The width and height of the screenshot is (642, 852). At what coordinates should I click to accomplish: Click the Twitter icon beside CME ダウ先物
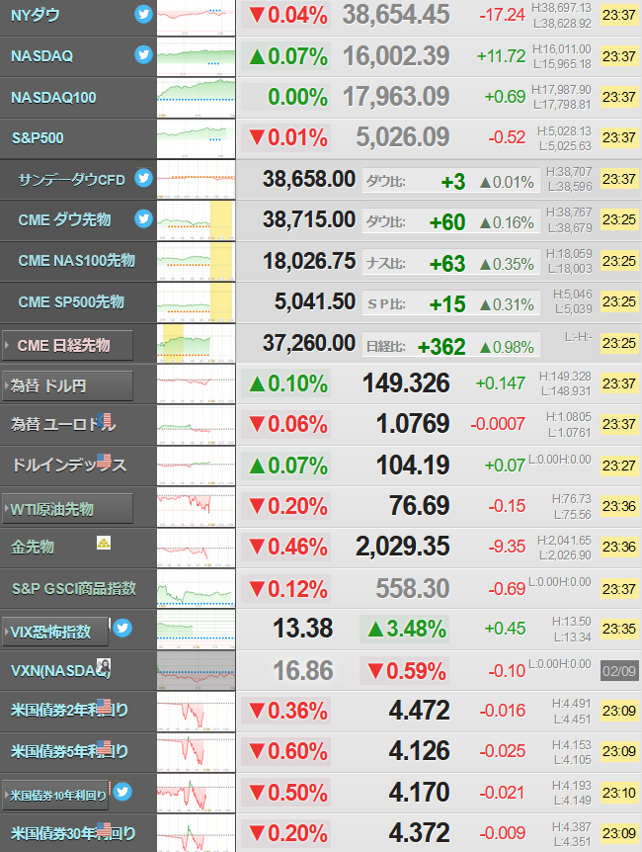coord(143,218)
